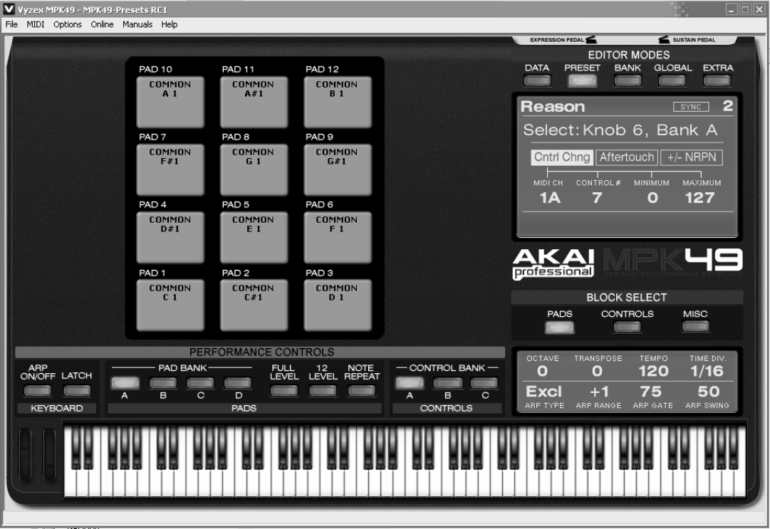Select PAD 10 with note A 1
This screenshot has height=529, width=770.
pos(170,102)
